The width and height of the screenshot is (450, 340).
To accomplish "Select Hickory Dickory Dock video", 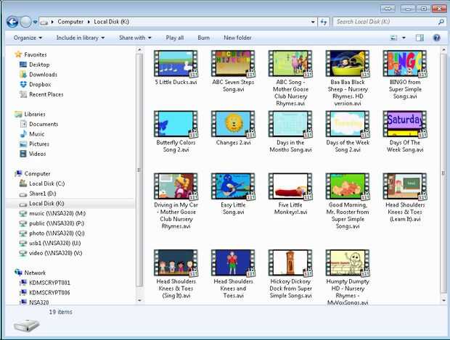I will coord(290,274).
